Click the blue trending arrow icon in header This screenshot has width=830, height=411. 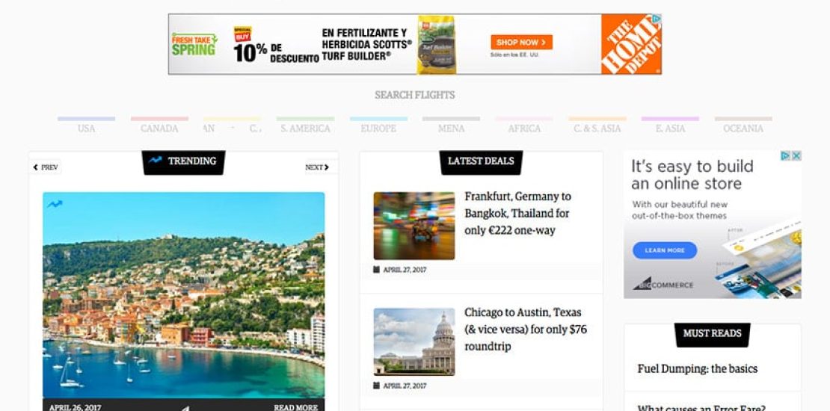point(155,160)
